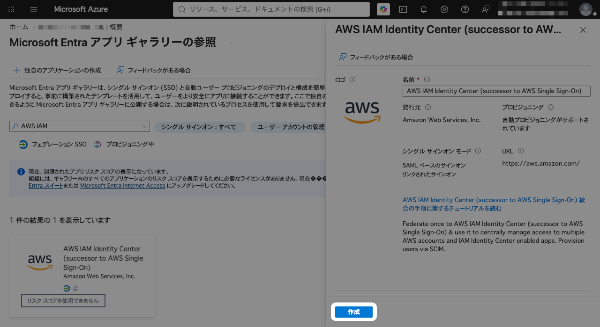Image resolution: width=600 pixels, height=327 pixels.
Task: Open Cloud Shell from the header
Action: click(x=403, y=9)
